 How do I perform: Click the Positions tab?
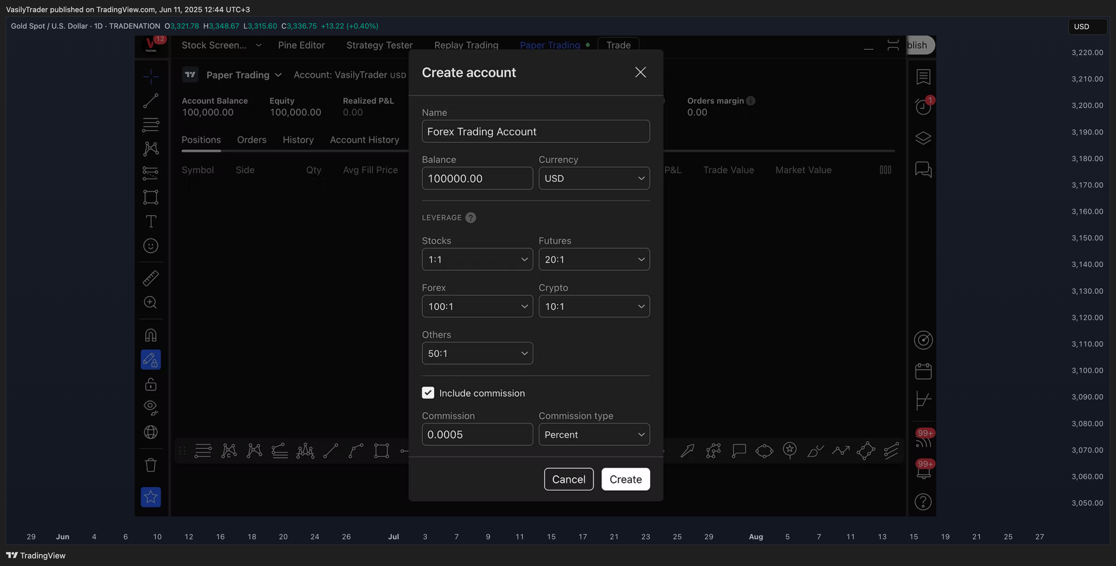pyautogui.click(x=201, y=140)
